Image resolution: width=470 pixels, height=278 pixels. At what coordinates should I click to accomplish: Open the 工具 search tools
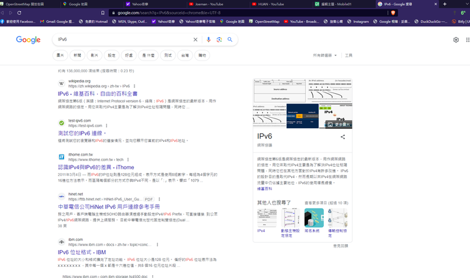point(349,55)
